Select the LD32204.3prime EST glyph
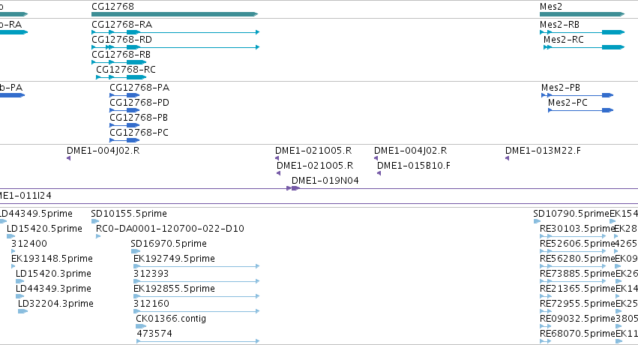 tap(22, 311)
